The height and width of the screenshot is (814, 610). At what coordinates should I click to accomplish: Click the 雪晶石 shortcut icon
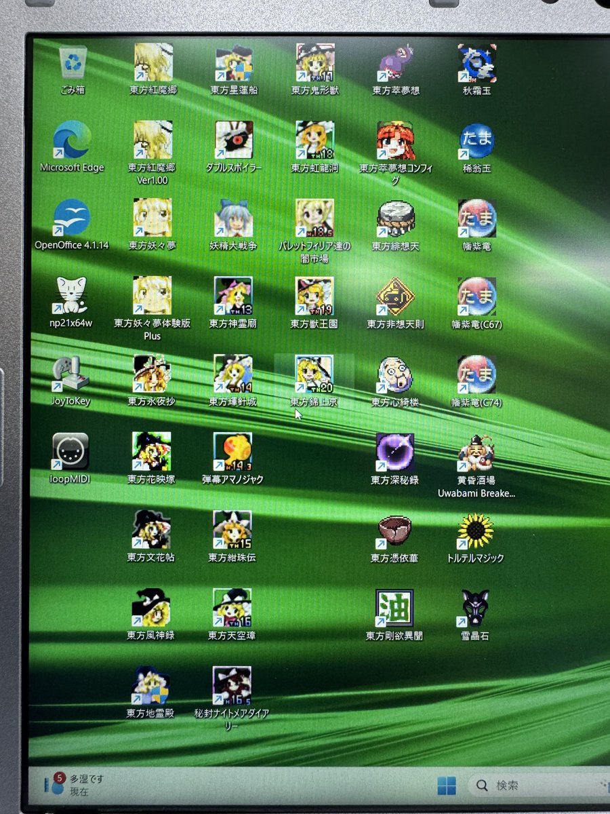pos(475,608)
